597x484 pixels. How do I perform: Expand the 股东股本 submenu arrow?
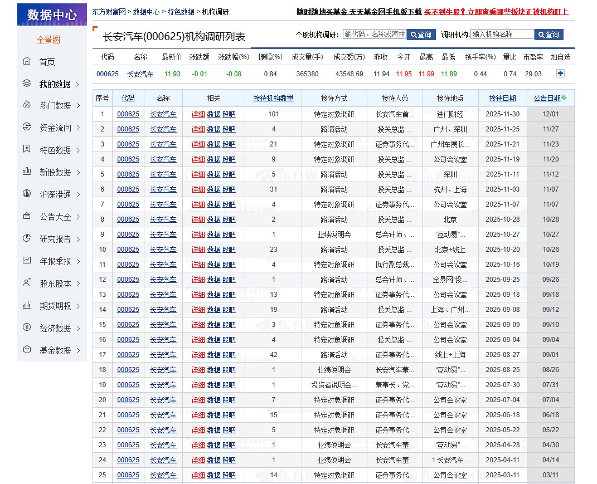pos(77,284)
